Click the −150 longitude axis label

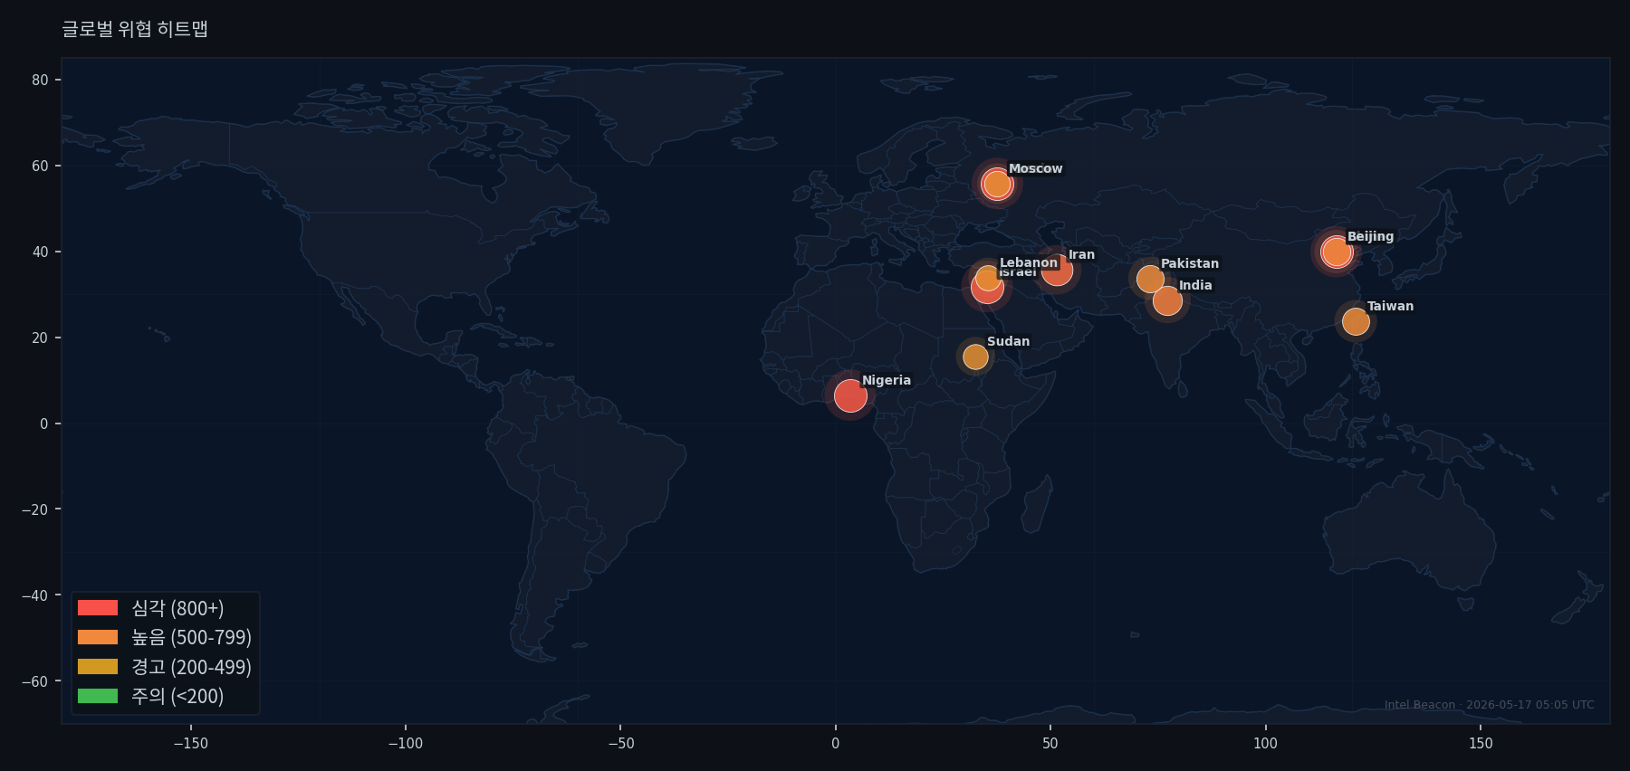click(x=190, y=744)
